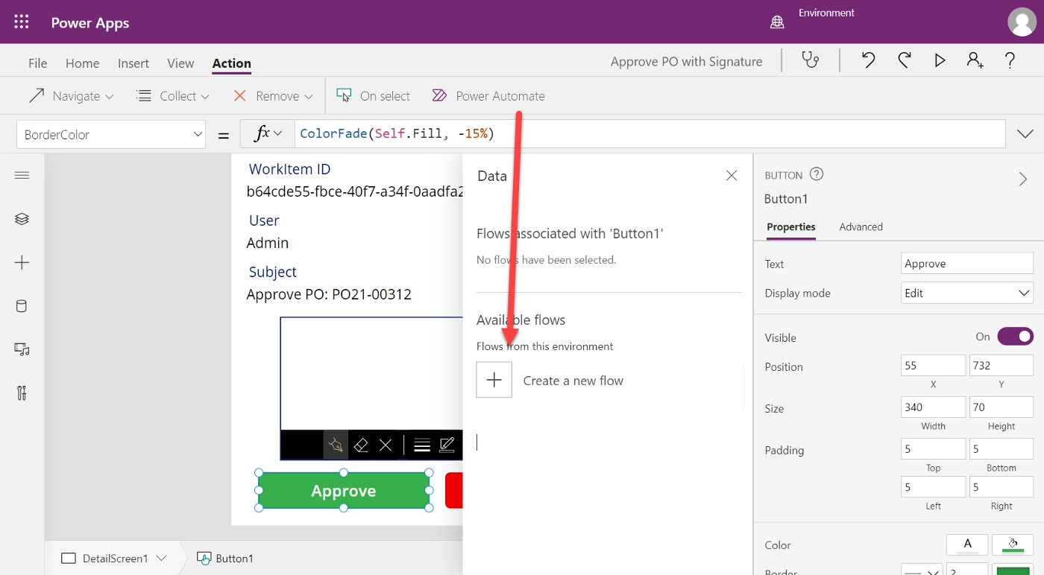Open the View tab
Viewport: 1044px width, 575px height.
click(180, 63)
